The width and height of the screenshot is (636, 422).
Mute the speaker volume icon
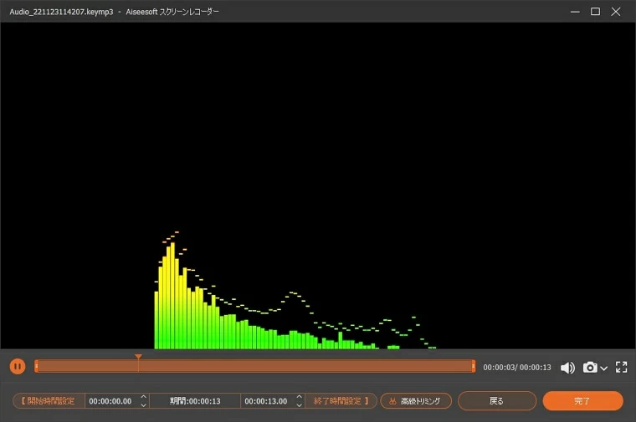(x=567, y=368)
